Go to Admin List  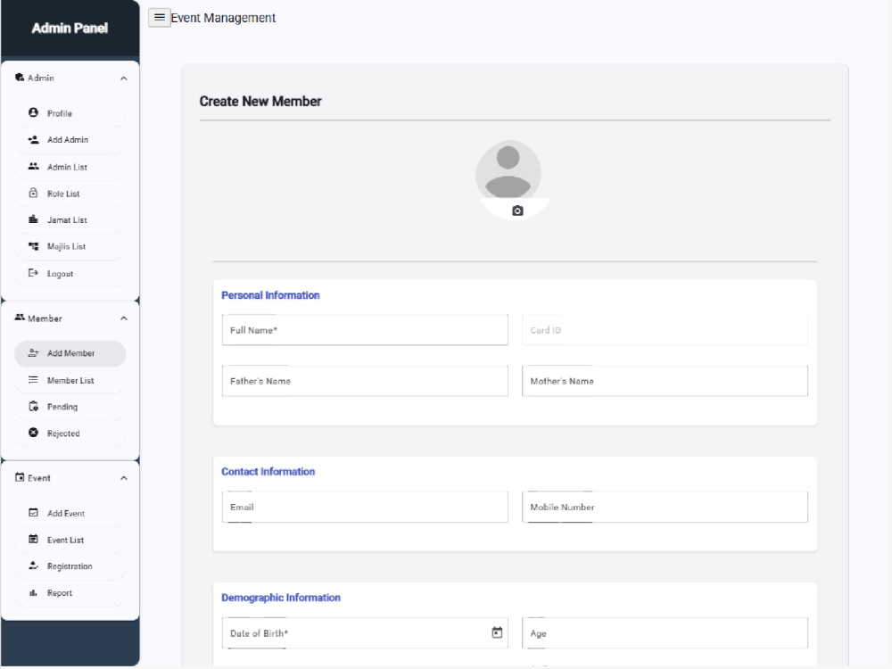coord(70,167)
